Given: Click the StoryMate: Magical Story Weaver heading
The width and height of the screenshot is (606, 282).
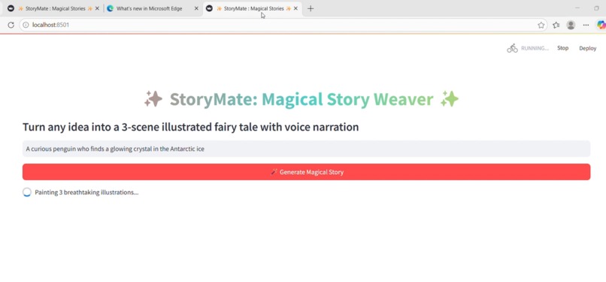Looking at the screenshot, I should tap(301, 100).
